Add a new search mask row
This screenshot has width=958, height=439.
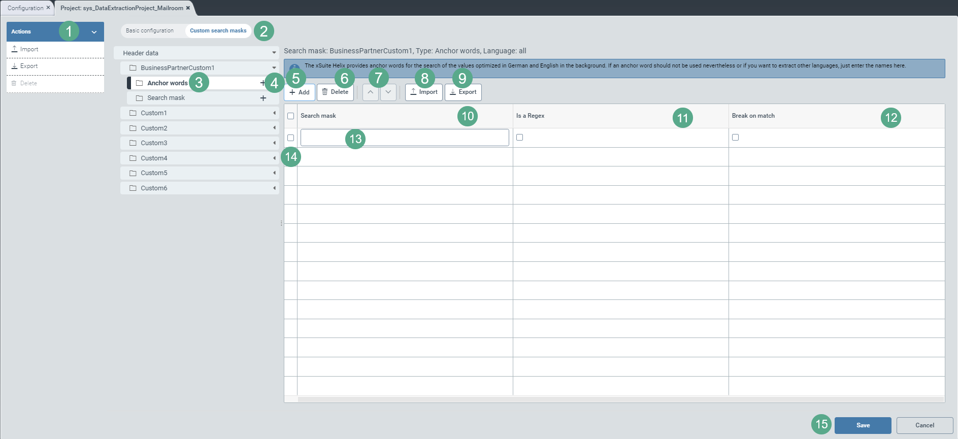[300, 92]
